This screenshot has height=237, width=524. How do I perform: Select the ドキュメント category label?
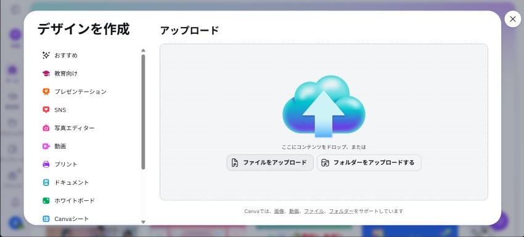click(72, 182)
